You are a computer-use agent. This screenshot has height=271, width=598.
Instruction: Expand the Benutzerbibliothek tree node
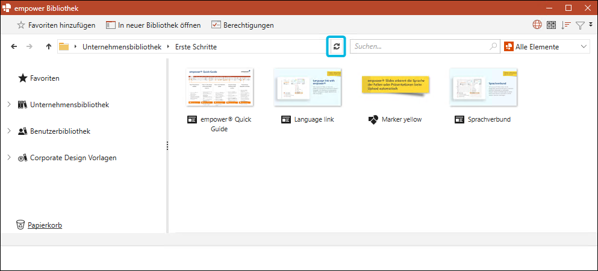pos(9,131)
